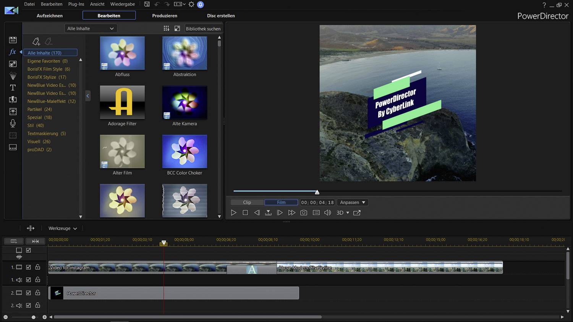Enable the audio track 1 checkbox

tap(28, 280)
